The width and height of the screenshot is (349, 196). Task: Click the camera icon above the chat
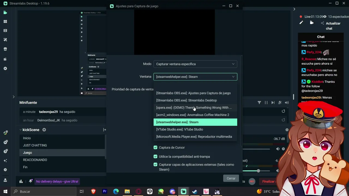click(x=312, y=23)
